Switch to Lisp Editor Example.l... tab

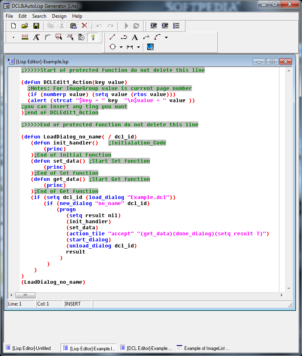pos(89,348)
